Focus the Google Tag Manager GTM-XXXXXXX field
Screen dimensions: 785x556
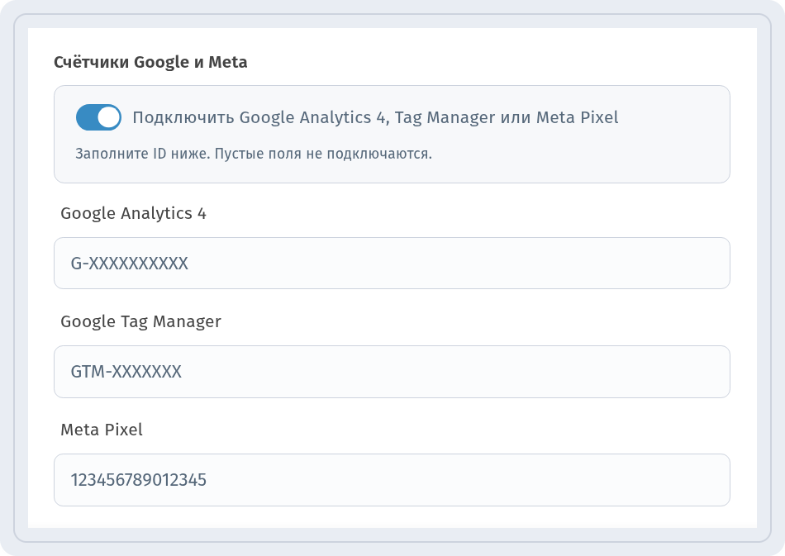click(392, 371)
